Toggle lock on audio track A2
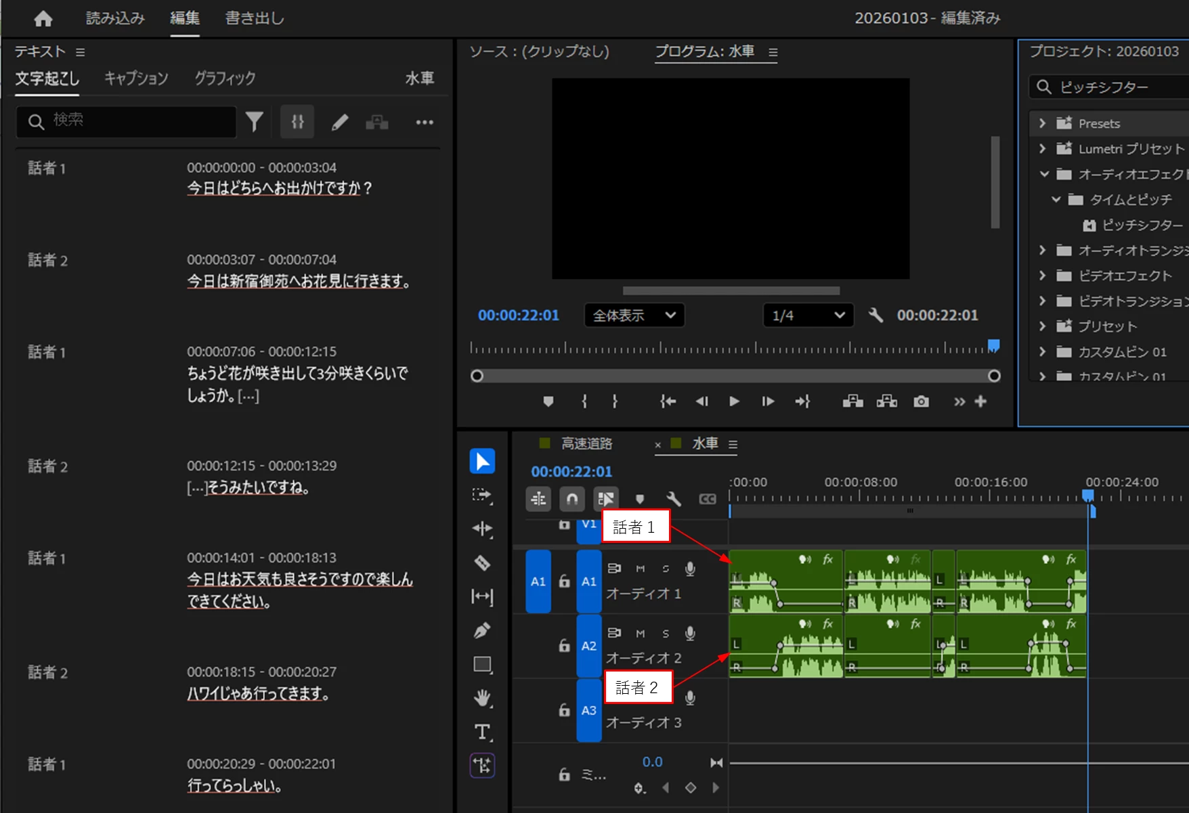The height and width of the screenshot is (813, 1189). pos(564,645)
